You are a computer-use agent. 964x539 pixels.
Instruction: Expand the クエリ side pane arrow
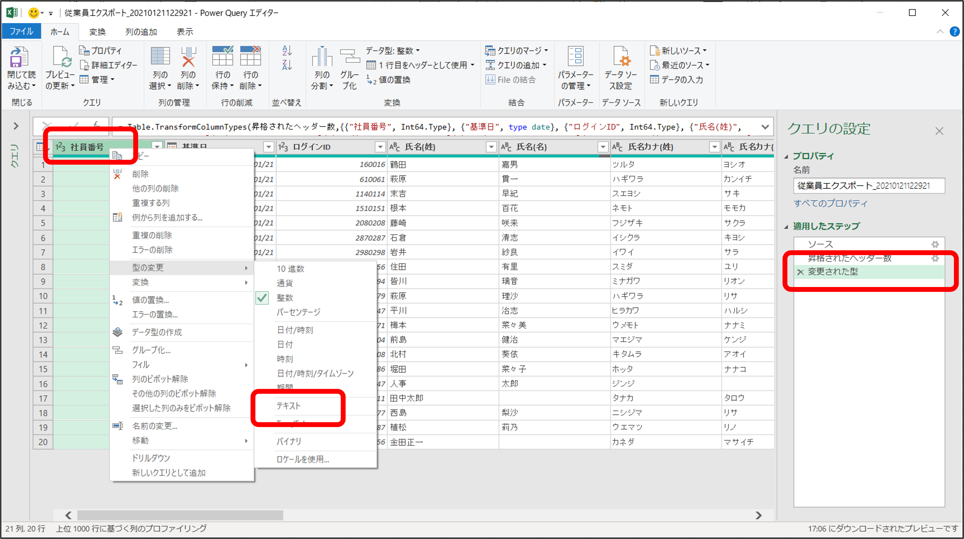pyautogui.click(x=16, y=126)
